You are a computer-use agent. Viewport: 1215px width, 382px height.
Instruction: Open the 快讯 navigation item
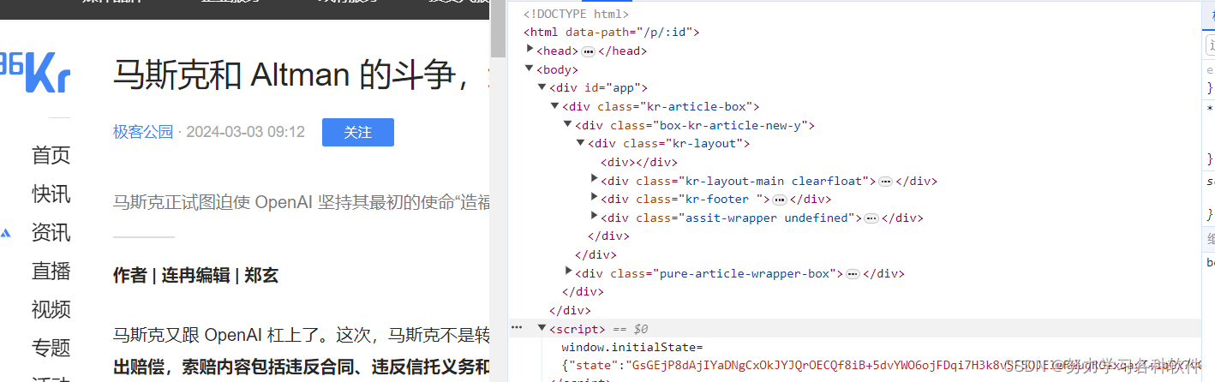point(51,194)
